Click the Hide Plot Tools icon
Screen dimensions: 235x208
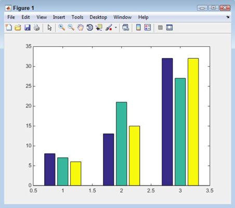(160, 28)
